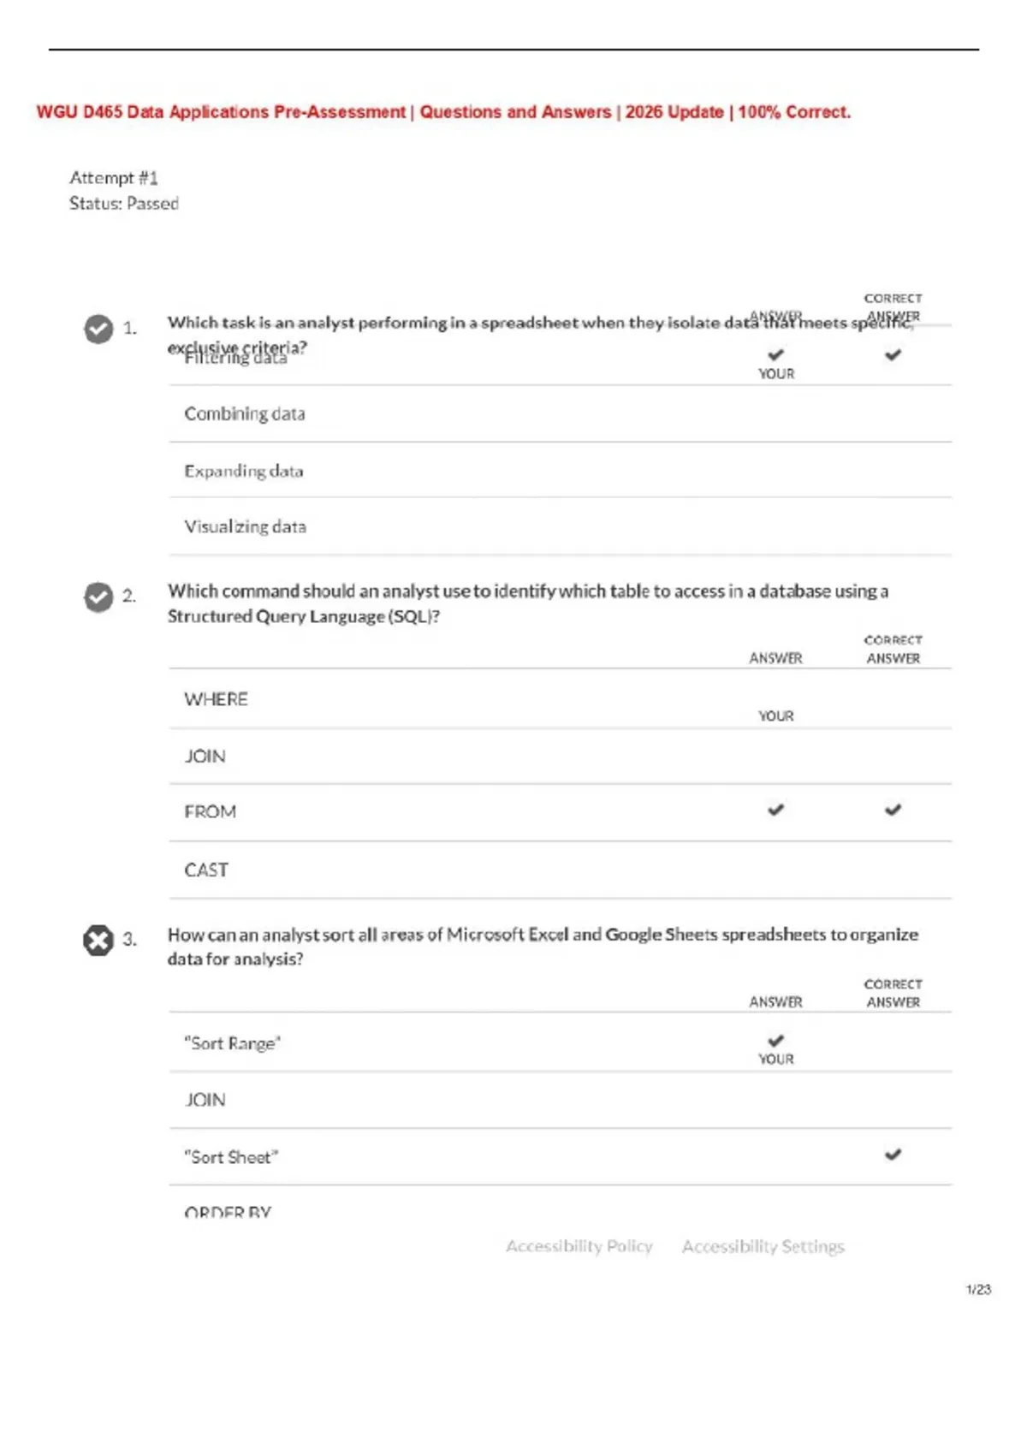Click FROM row your-answer checkmark

pyautogui.click(x=775, y=810)
